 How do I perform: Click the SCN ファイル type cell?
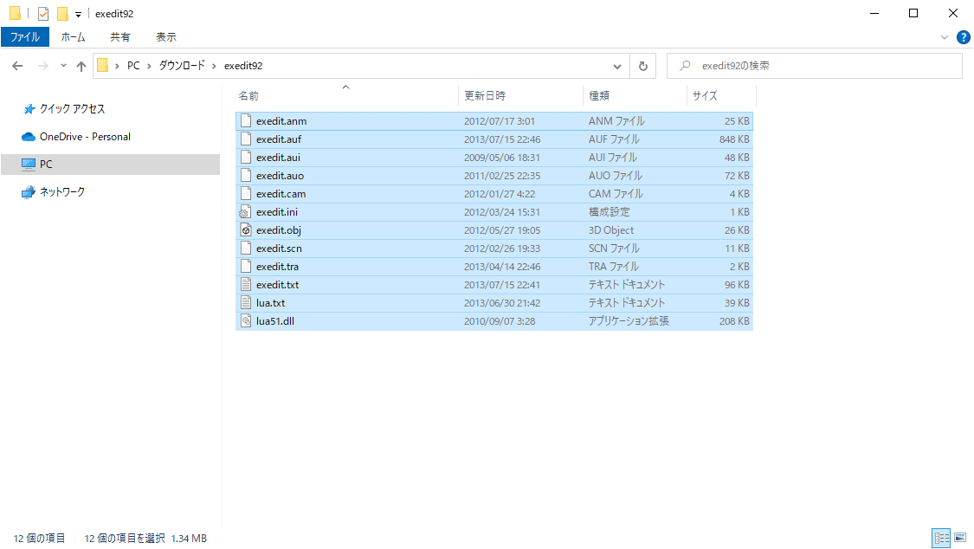614,248
